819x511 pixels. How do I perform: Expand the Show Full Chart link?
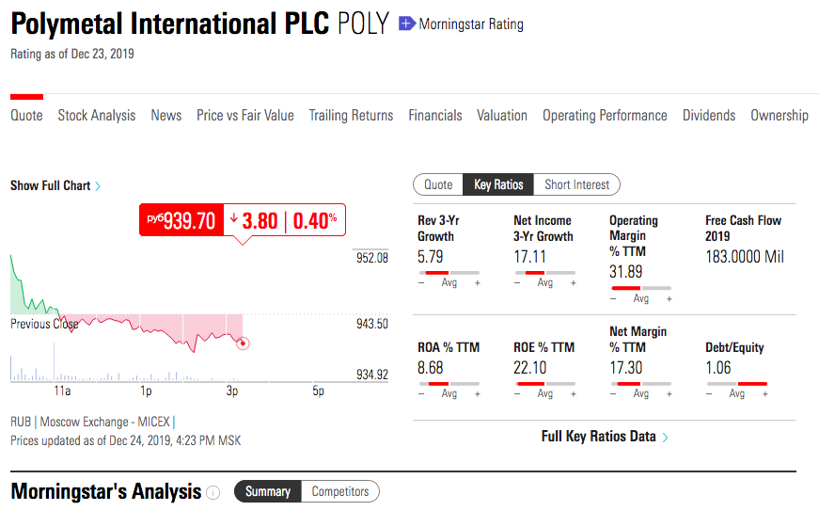coord(51,185)
